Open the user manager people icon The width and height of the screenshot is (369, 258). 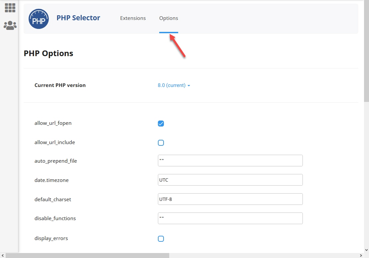coord(10,25)
